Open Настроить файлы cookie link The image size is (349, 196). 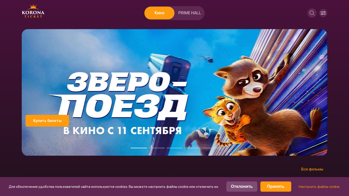point(319,187)
